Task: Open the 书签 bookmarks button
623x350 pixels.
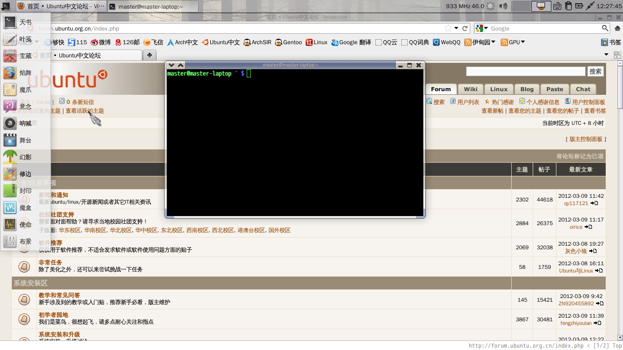Action: (x=611, y=42)
